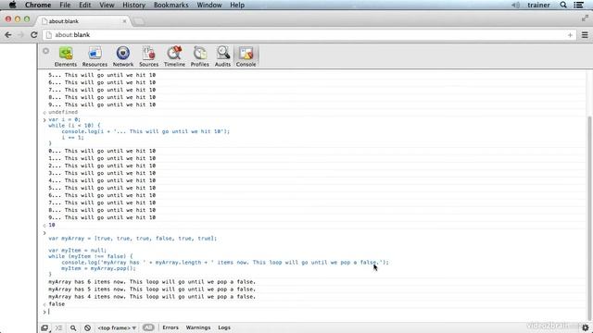Filter console by Warnings

pos(197,327)
